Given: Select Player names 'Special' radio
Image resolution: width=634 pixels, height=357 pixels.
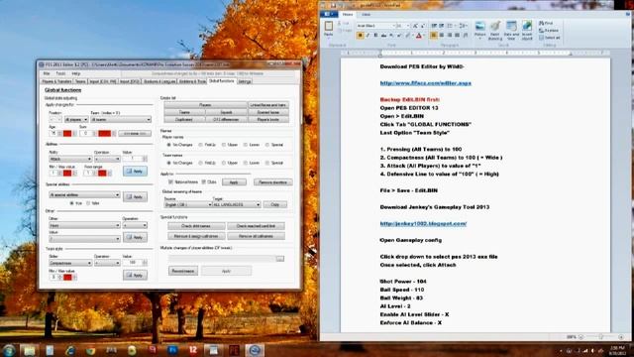Looking at the screenshot, I should click(x=267, y=145).
